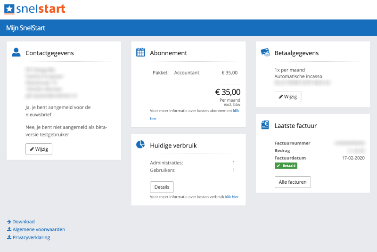The image size is (377, 252).
Task: Click the Huidige verbruik pie chart icon
Action: tap(140, 145)
